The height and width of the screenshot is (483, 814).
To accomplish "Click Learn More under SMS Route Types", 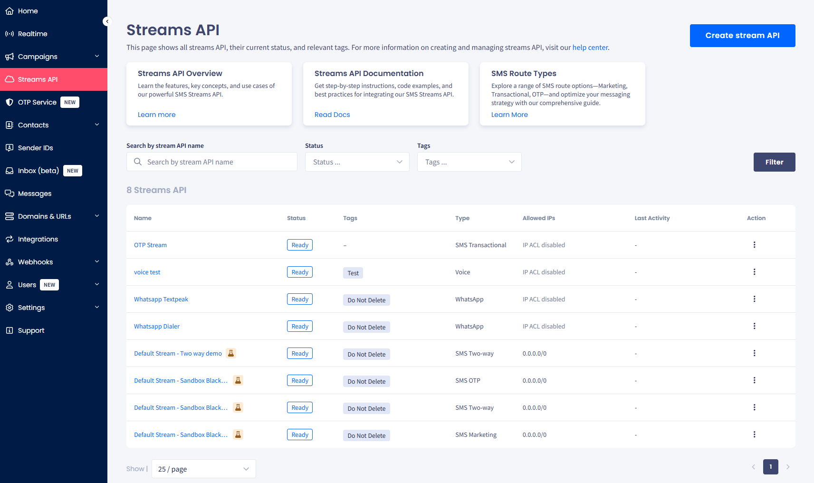I will 509,115.
